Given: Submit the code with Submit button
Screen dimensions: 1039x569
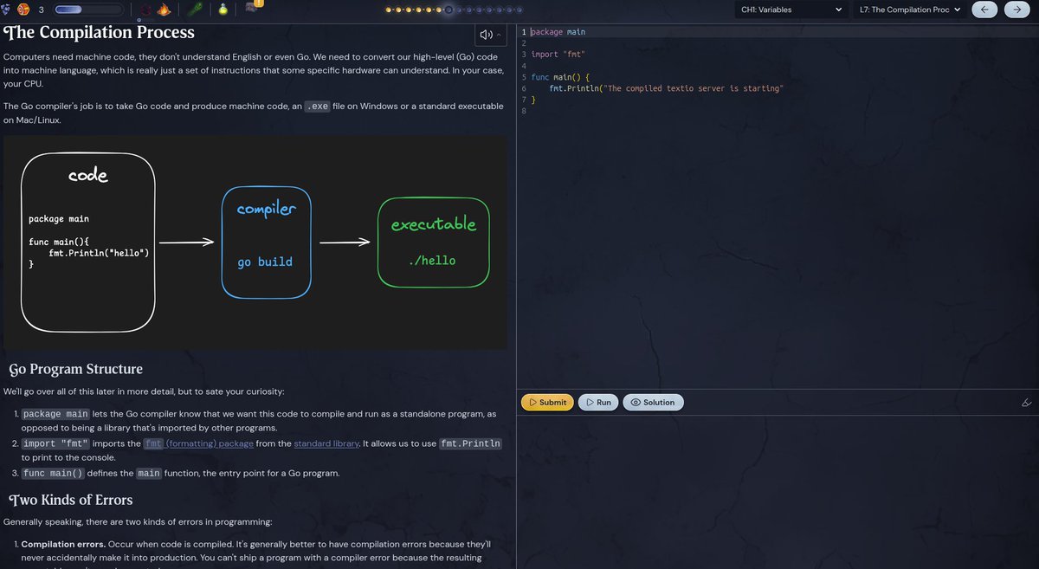Looking at the screenshot, I should [x=547, y=402].
